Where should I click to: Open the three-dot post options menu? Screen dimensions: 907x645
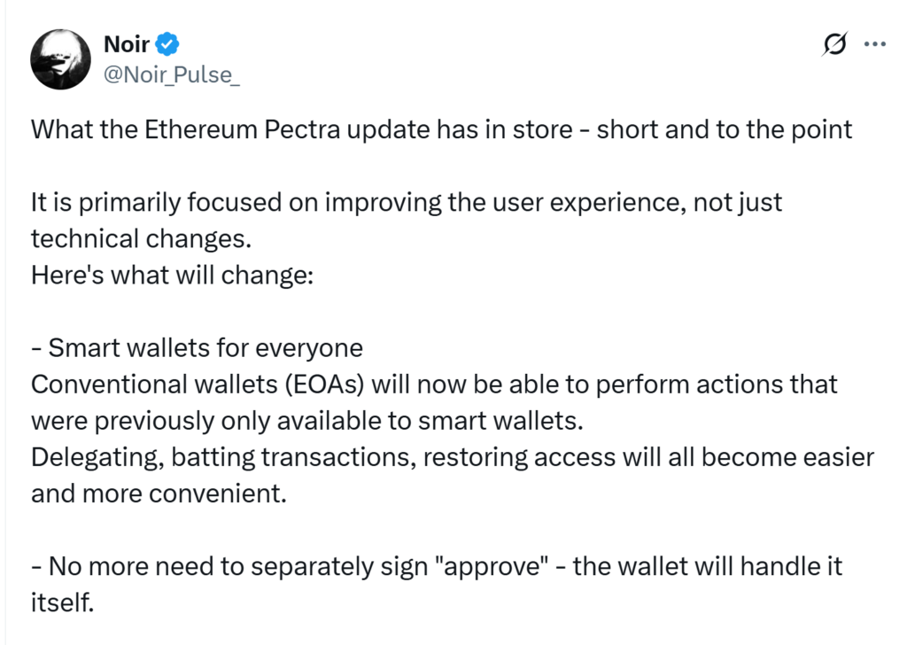point(875,43)
